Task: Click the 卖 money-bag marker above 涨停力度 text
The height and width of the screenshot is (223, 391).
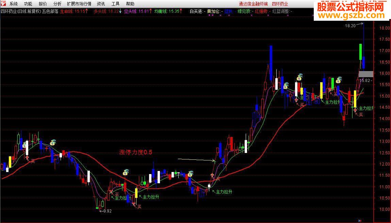Action: pos(126,172)
